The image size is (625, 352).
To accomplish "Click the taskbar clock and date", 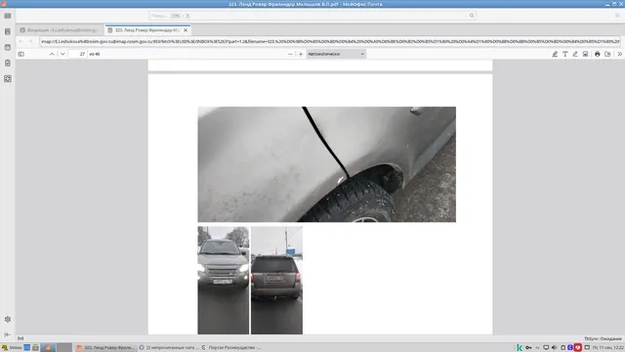I will [x=608, y=348].
